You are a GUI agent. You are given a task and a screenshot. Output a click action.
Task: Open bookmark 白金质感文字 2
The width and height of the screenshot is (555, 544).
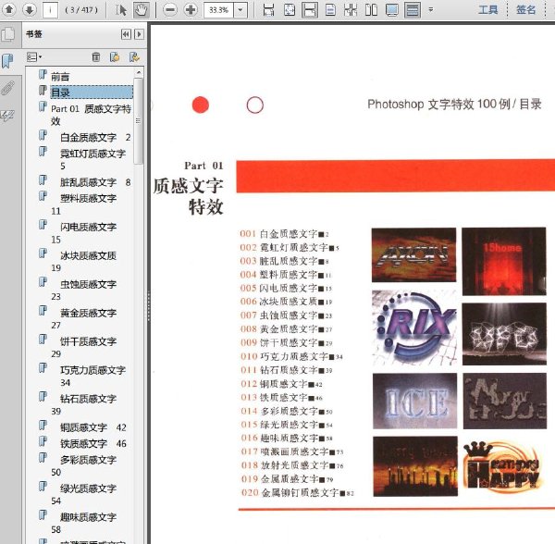click(95, 137)
